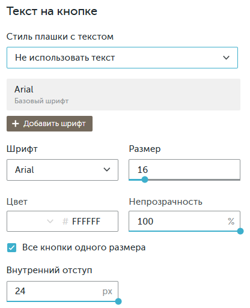
Task: Click the 'Внутренний отступ' slider handle
Action: coord(118,301)
